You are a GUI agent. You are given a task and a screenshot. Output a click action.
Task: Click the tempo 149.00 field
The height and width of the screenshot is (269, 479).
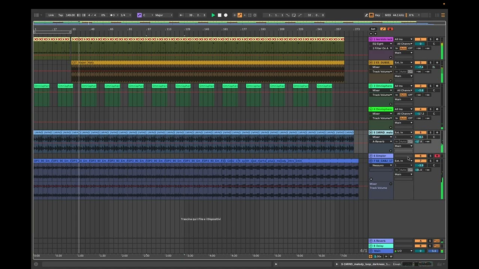(x=70, y=15)
